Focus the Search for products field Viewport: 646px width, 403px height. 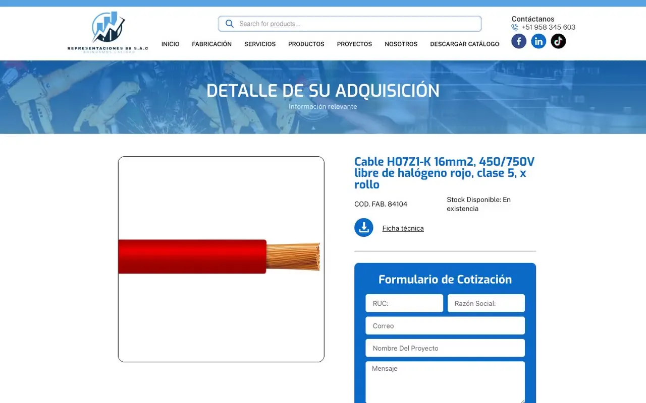350,24
